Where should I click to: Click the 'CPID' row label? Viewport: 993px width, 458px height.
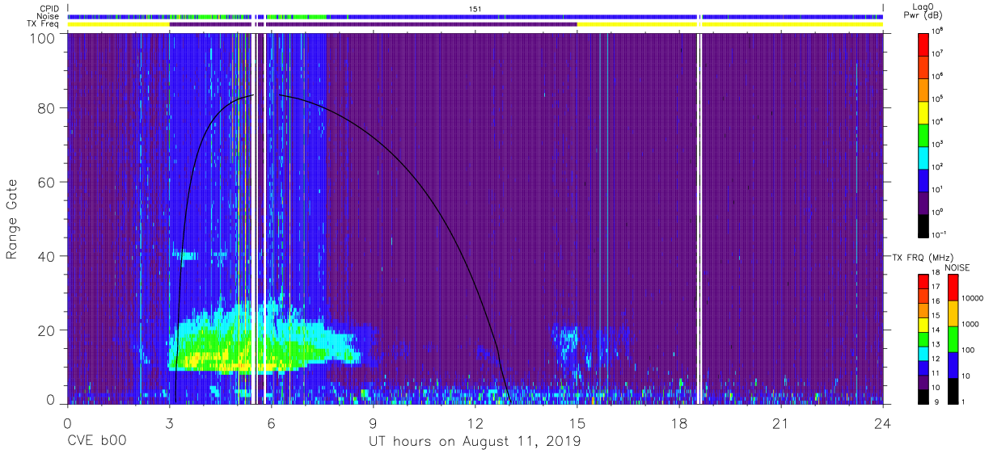click(x=49, y=9)
